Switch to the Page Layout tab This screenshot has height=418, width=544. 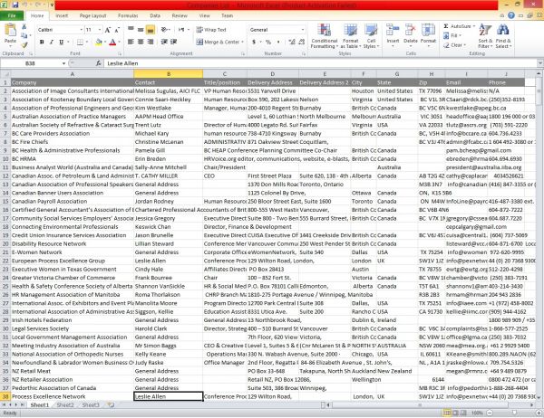coord(92,15)
